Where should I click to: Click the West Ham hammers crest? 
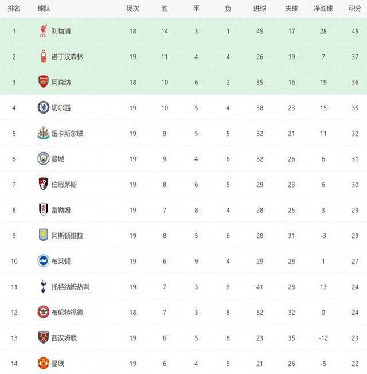[43, 337]
